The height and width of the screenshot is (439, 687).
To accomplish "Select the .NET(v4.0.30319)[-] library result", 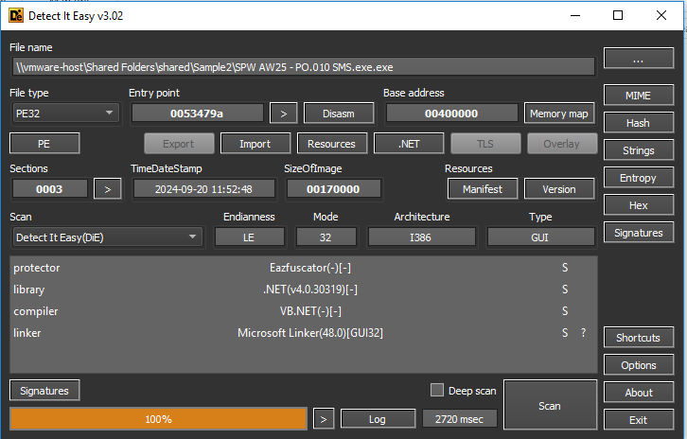I will (310, 290).
